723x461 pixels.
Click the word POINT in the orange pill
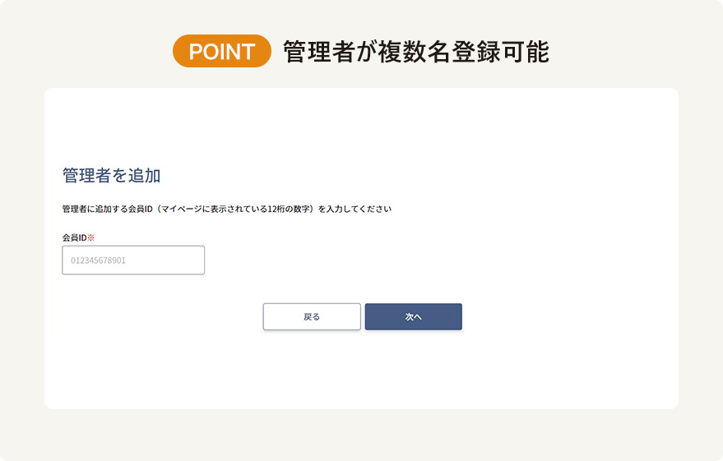pyautogui.click(x=221, y=51)
